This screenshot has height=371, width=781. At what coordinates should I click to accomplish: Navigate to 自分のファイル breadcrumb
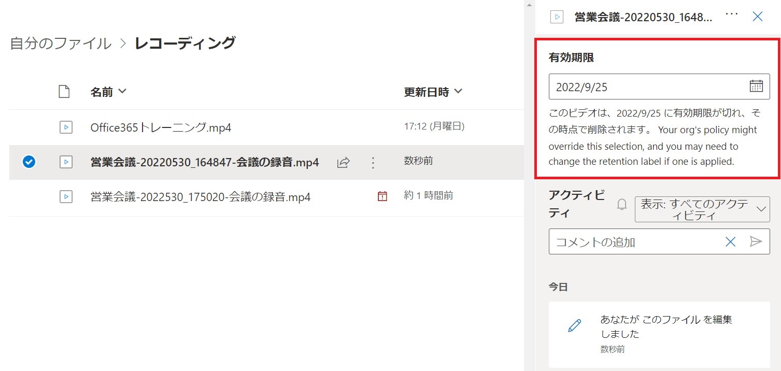point(61,44)
